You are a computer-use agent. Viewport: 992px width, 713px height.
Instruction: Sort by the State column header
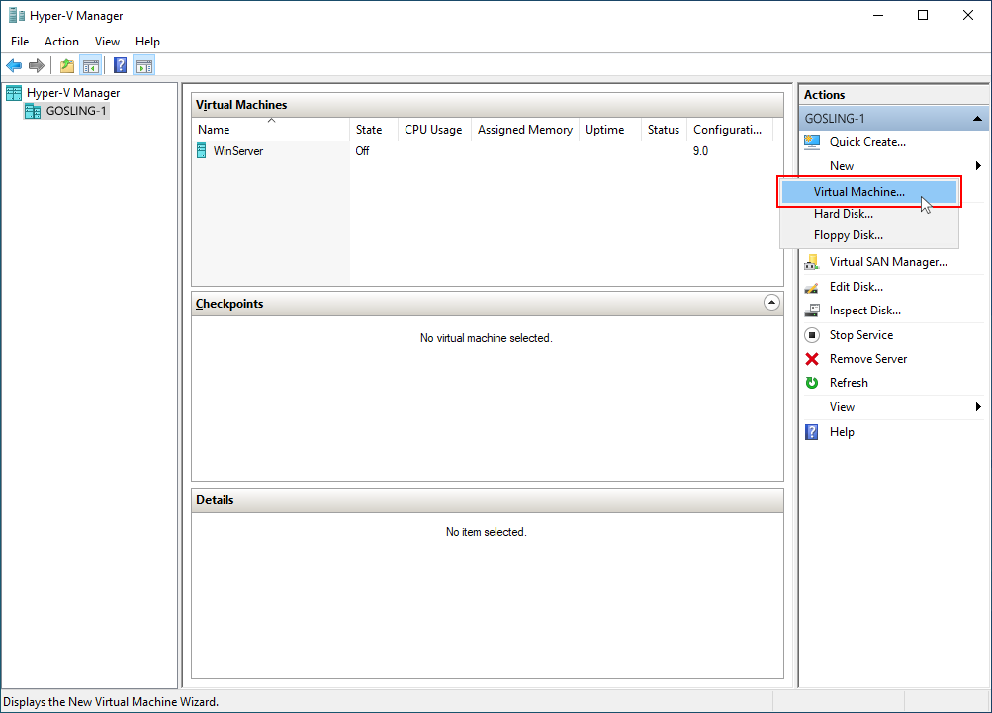(373, 130)
